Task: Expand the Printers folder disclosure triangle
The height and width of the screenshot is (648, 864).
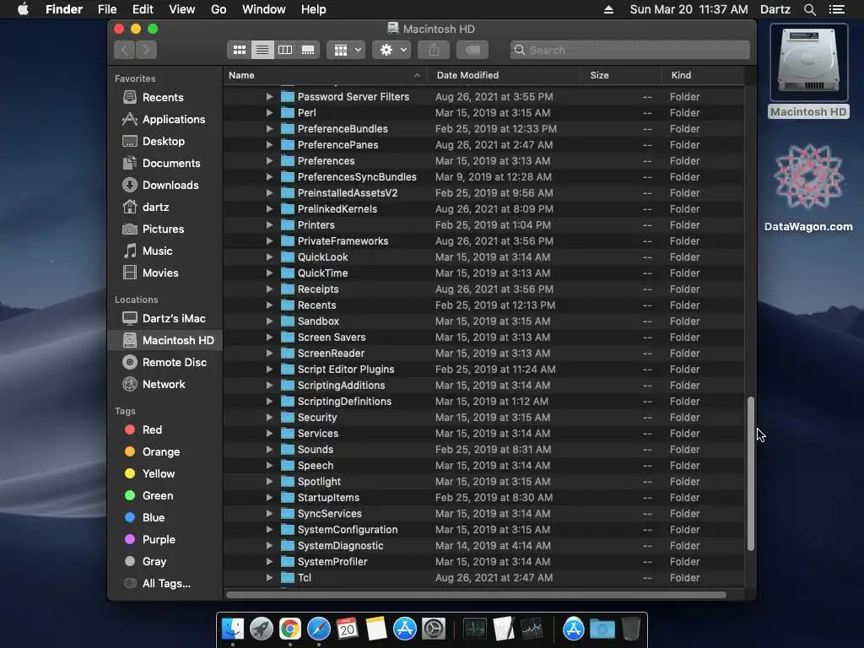Action: click(269, 225)
